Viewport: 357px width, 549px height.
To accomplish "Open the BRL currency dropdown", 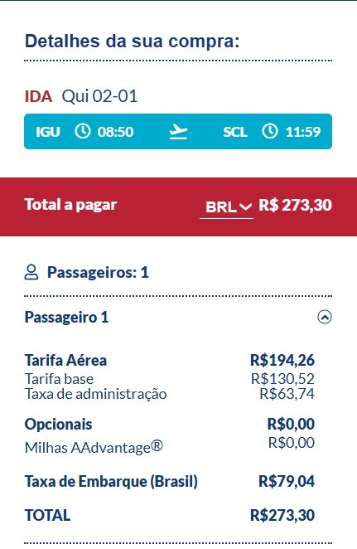I will (x=227, y=207).
